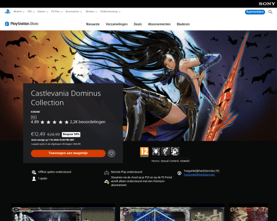Expand the Nieuws dropdown menu
This screenshot has height=221, width=277.
point(91,12)
